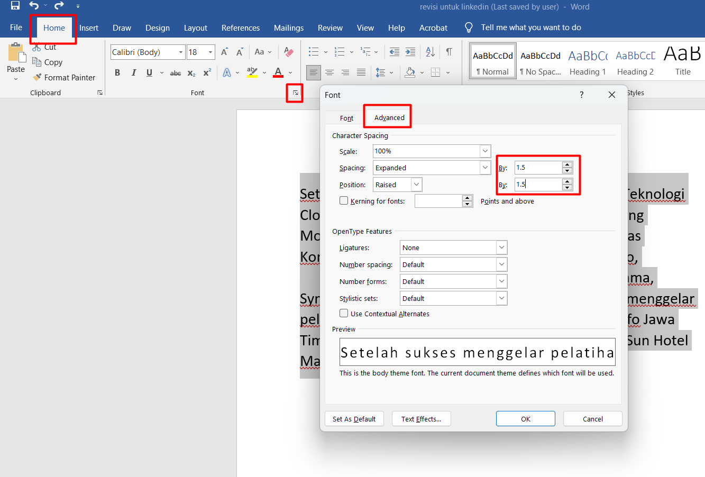
Task: Start a bulleted list
Action: point(314,52)
